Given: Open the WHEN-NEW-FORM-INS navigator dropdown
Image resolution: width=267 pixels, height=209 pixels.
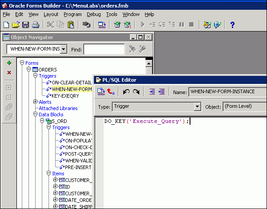Looking at the screenshot, I should 64,49.
